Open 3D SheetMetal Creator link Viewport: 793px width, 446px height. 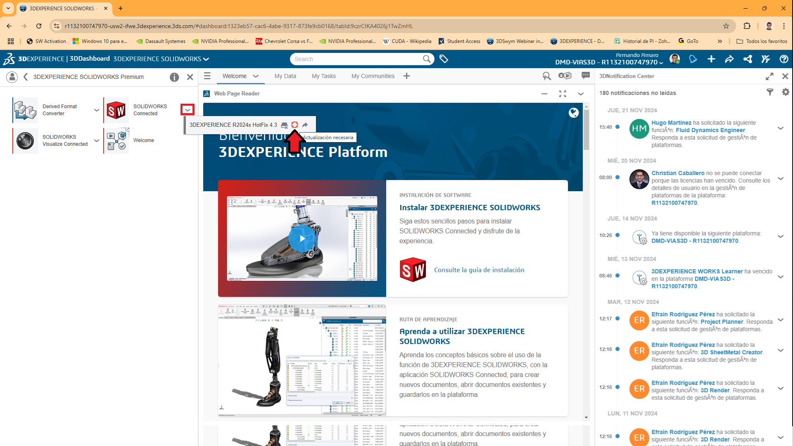point(731,352)
